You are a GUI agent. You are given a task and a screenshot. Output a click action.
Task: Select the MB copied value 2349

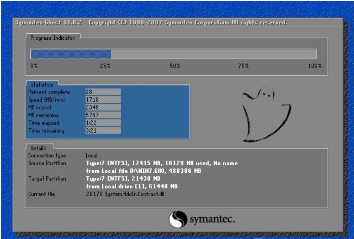[103, 107]
